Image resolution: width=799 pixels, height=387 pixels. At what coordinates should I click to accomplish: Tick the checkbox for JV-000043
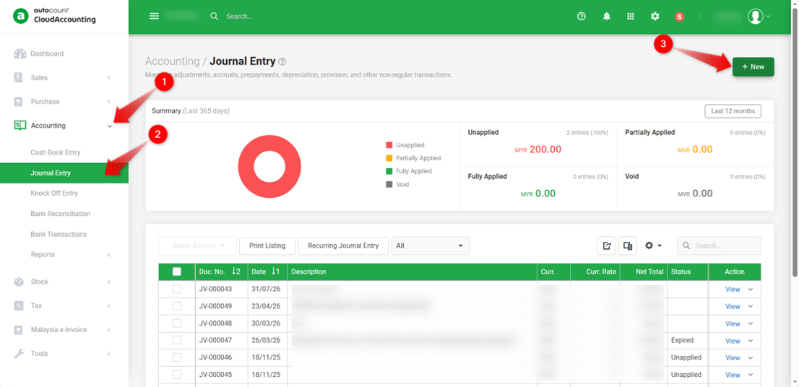coord(177,289)
